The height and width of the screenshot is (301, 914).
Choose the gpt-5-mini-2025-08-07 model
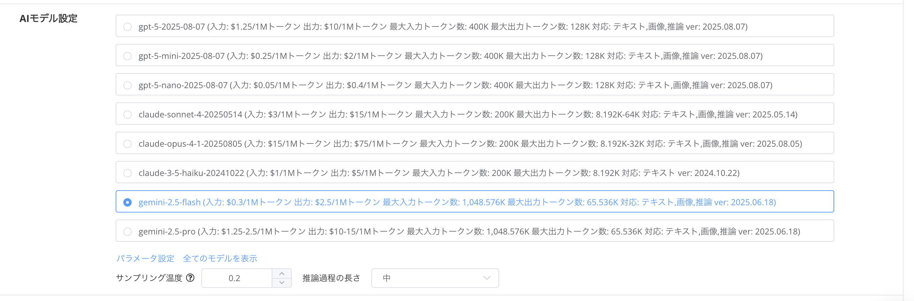tap(127, 56)
